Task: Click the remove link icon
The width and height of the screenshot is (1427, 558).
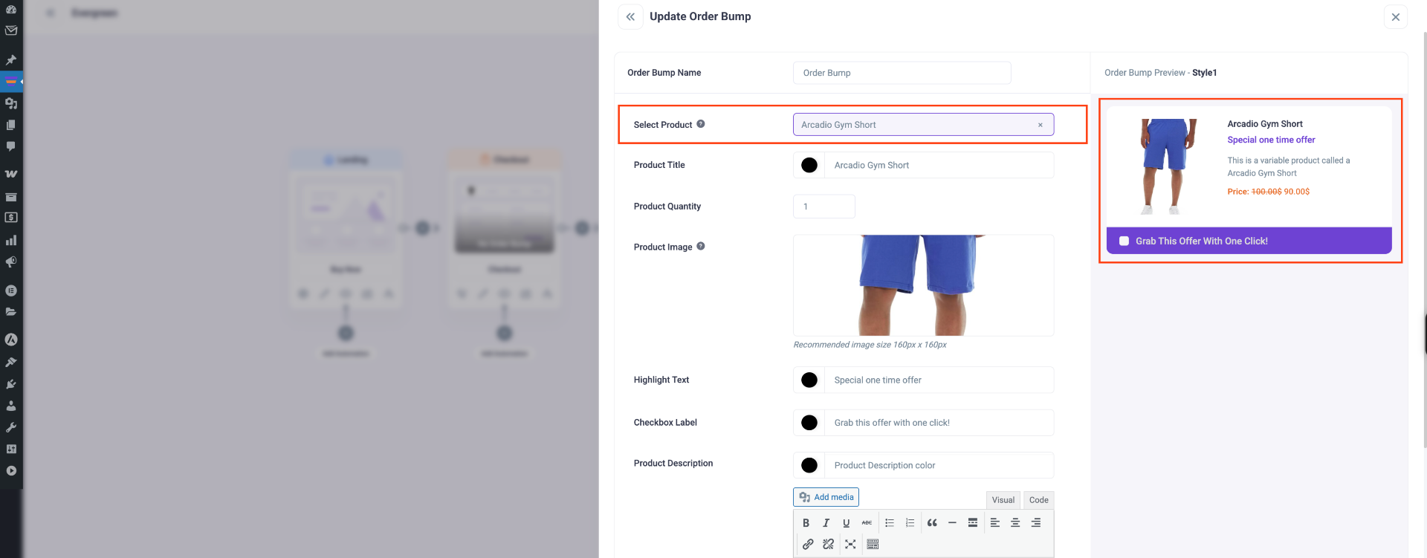Action: click(828, 545)
